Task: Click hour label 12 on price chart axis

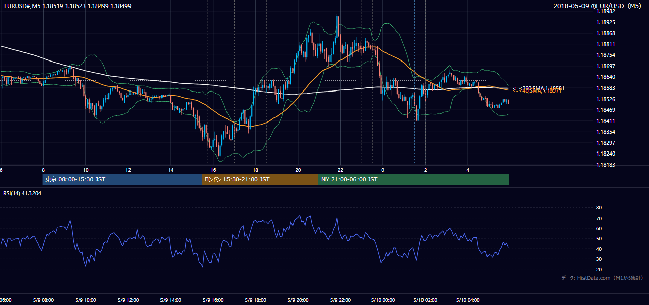Action: (x=128, y=170)
